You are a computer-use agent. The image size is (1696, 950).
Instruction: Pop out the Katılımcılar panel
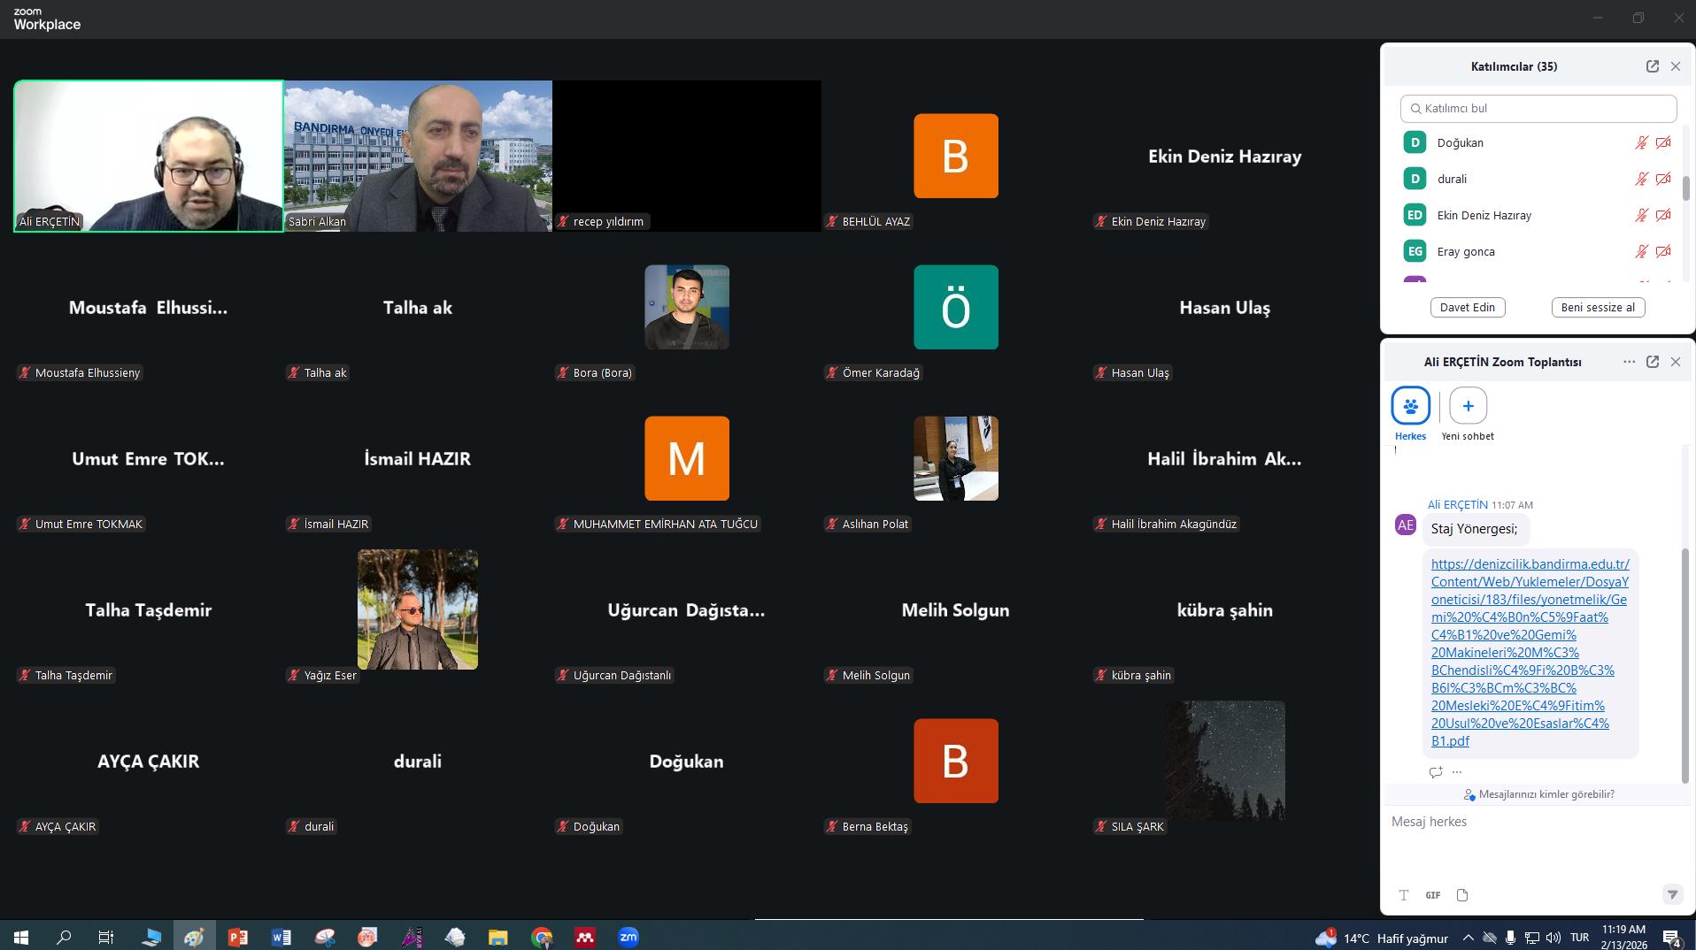(1652, 66)
